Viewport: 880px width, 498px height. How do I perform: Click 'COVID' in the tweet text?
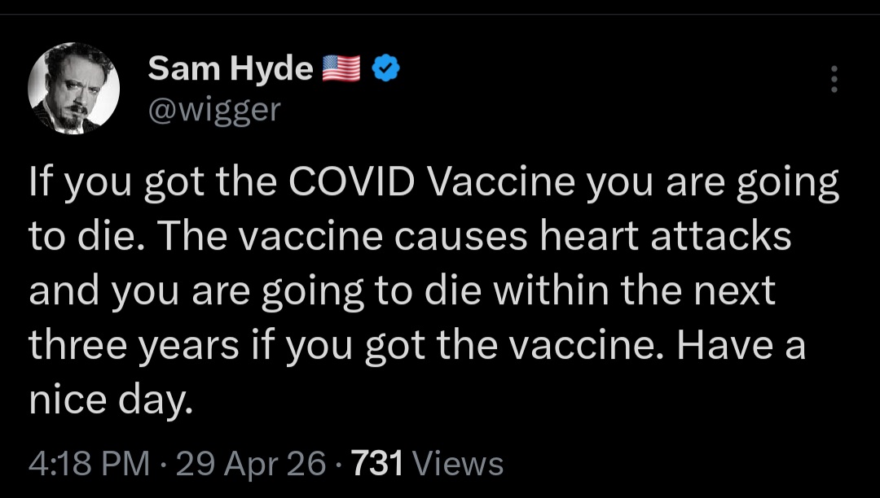(352, 181)
